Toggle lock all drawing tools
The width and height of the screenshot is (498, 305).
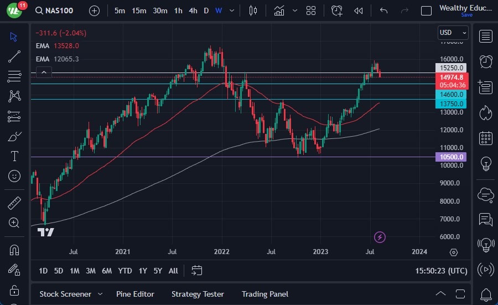(14, 290)
